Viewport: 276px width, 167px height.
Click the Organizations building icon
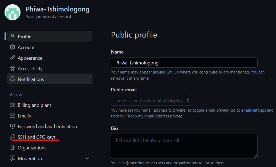(12, 148)
